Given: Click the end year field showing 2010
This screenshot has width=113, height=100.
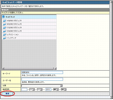Looking at the screenshot, I should click(x=48, y=90).
